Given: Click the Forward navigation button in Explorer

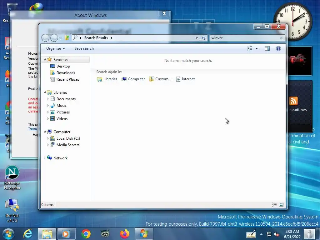Looking at the screenshot, I should tap(54, 38).
